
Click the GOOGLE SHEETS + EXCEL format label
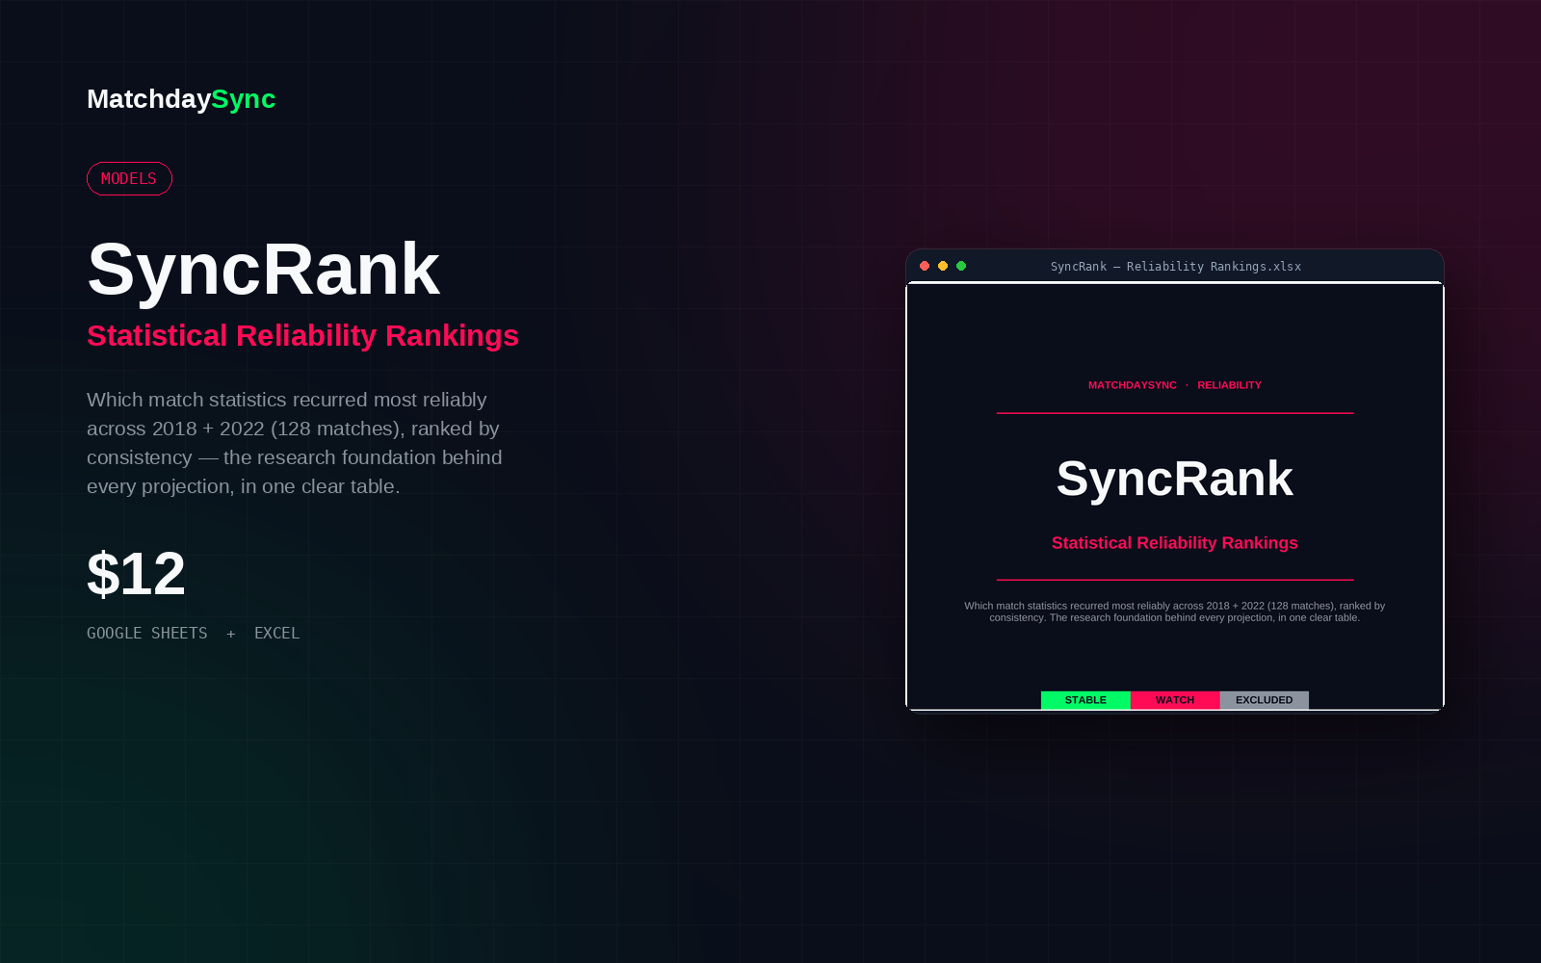[193, 633]
